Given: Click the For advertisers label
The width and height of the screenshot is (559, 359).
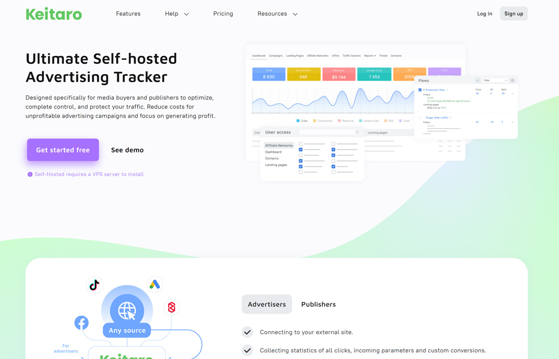Looking at the screenshot, I should pyautogui.click(x=65, y=349).
